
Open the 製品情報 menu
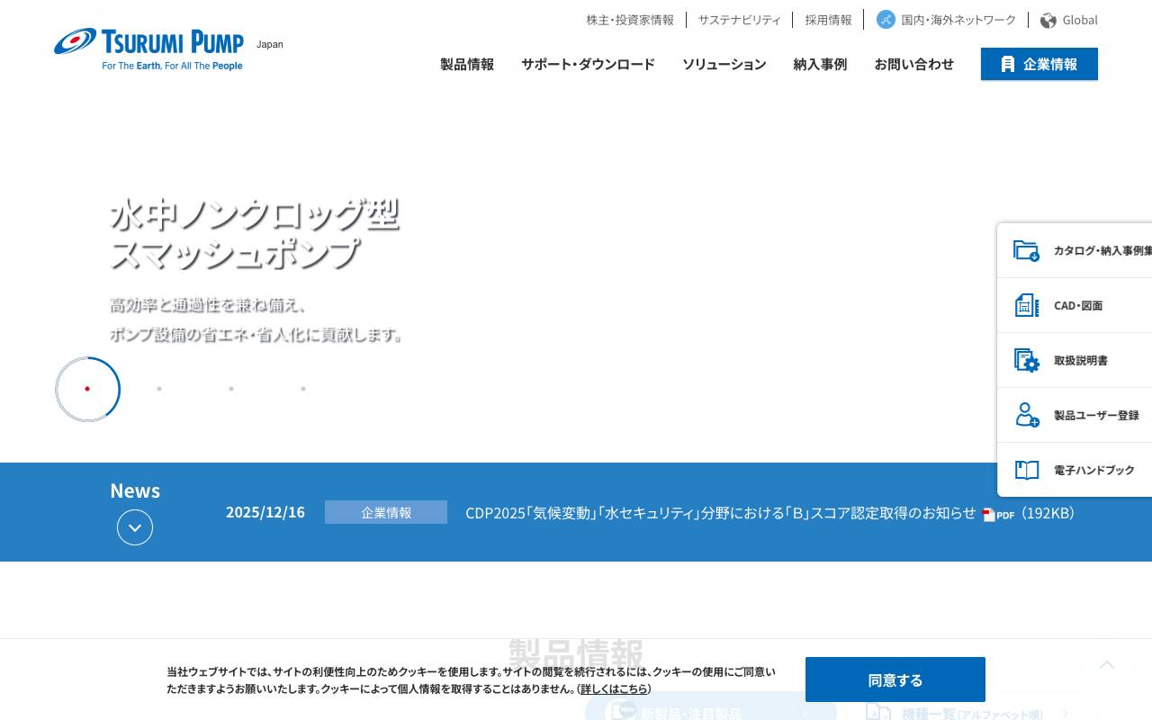pos(466,64)
